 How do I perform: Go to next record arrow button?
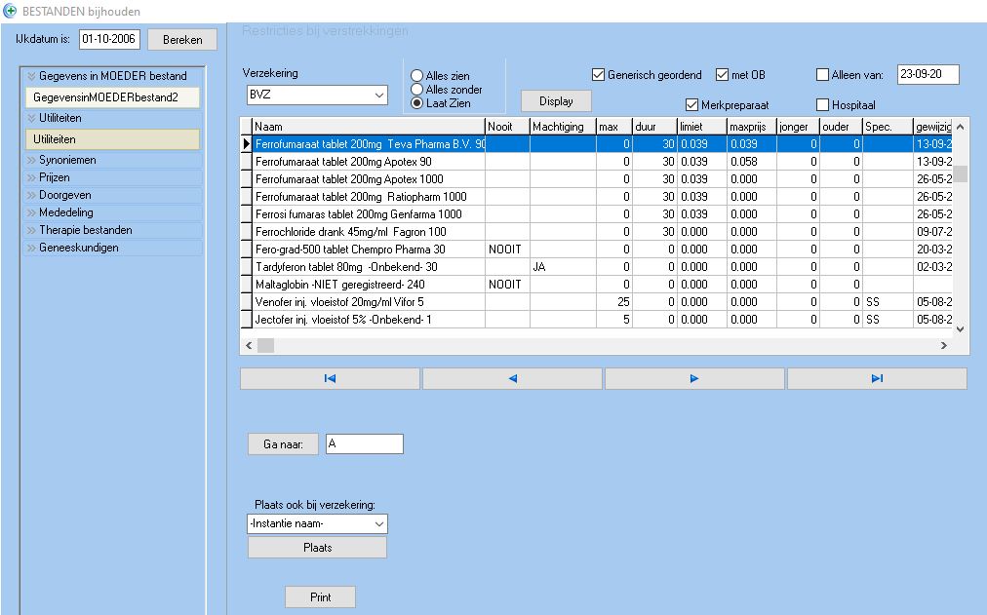(694, 378)
